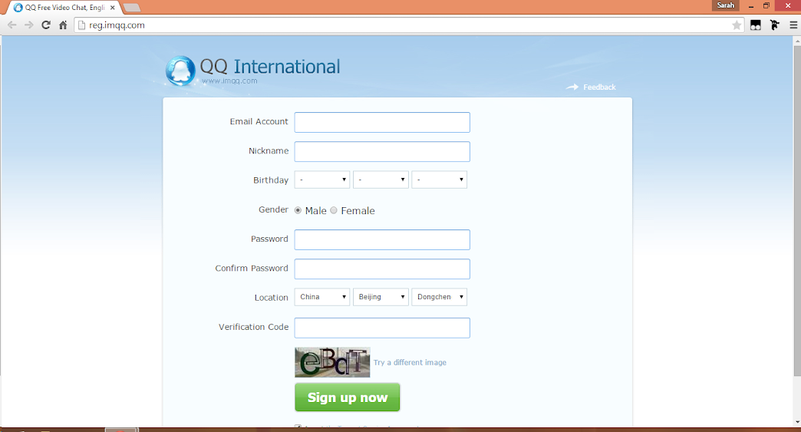Viewport: 801px width, 432px height.
Task: Click the captcha verification image
Action: coord(332,362)
